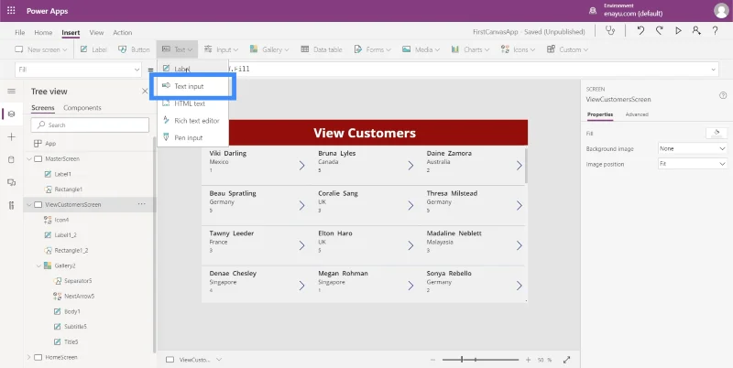
Task: Click the zoom level slider
Action: [x=480, y=360]
